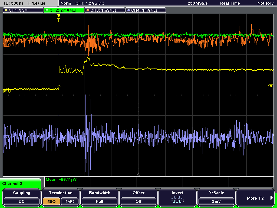Select the CH4 1 mV channel tab
Viewport: 277px width, 208px height.
click(x=146, y=10)
